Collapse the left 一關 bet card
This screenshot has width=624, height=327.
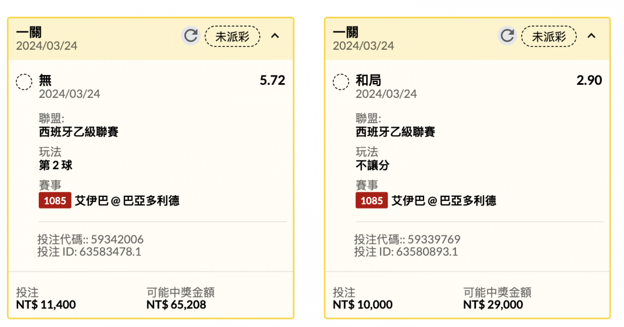click(275, 36)
